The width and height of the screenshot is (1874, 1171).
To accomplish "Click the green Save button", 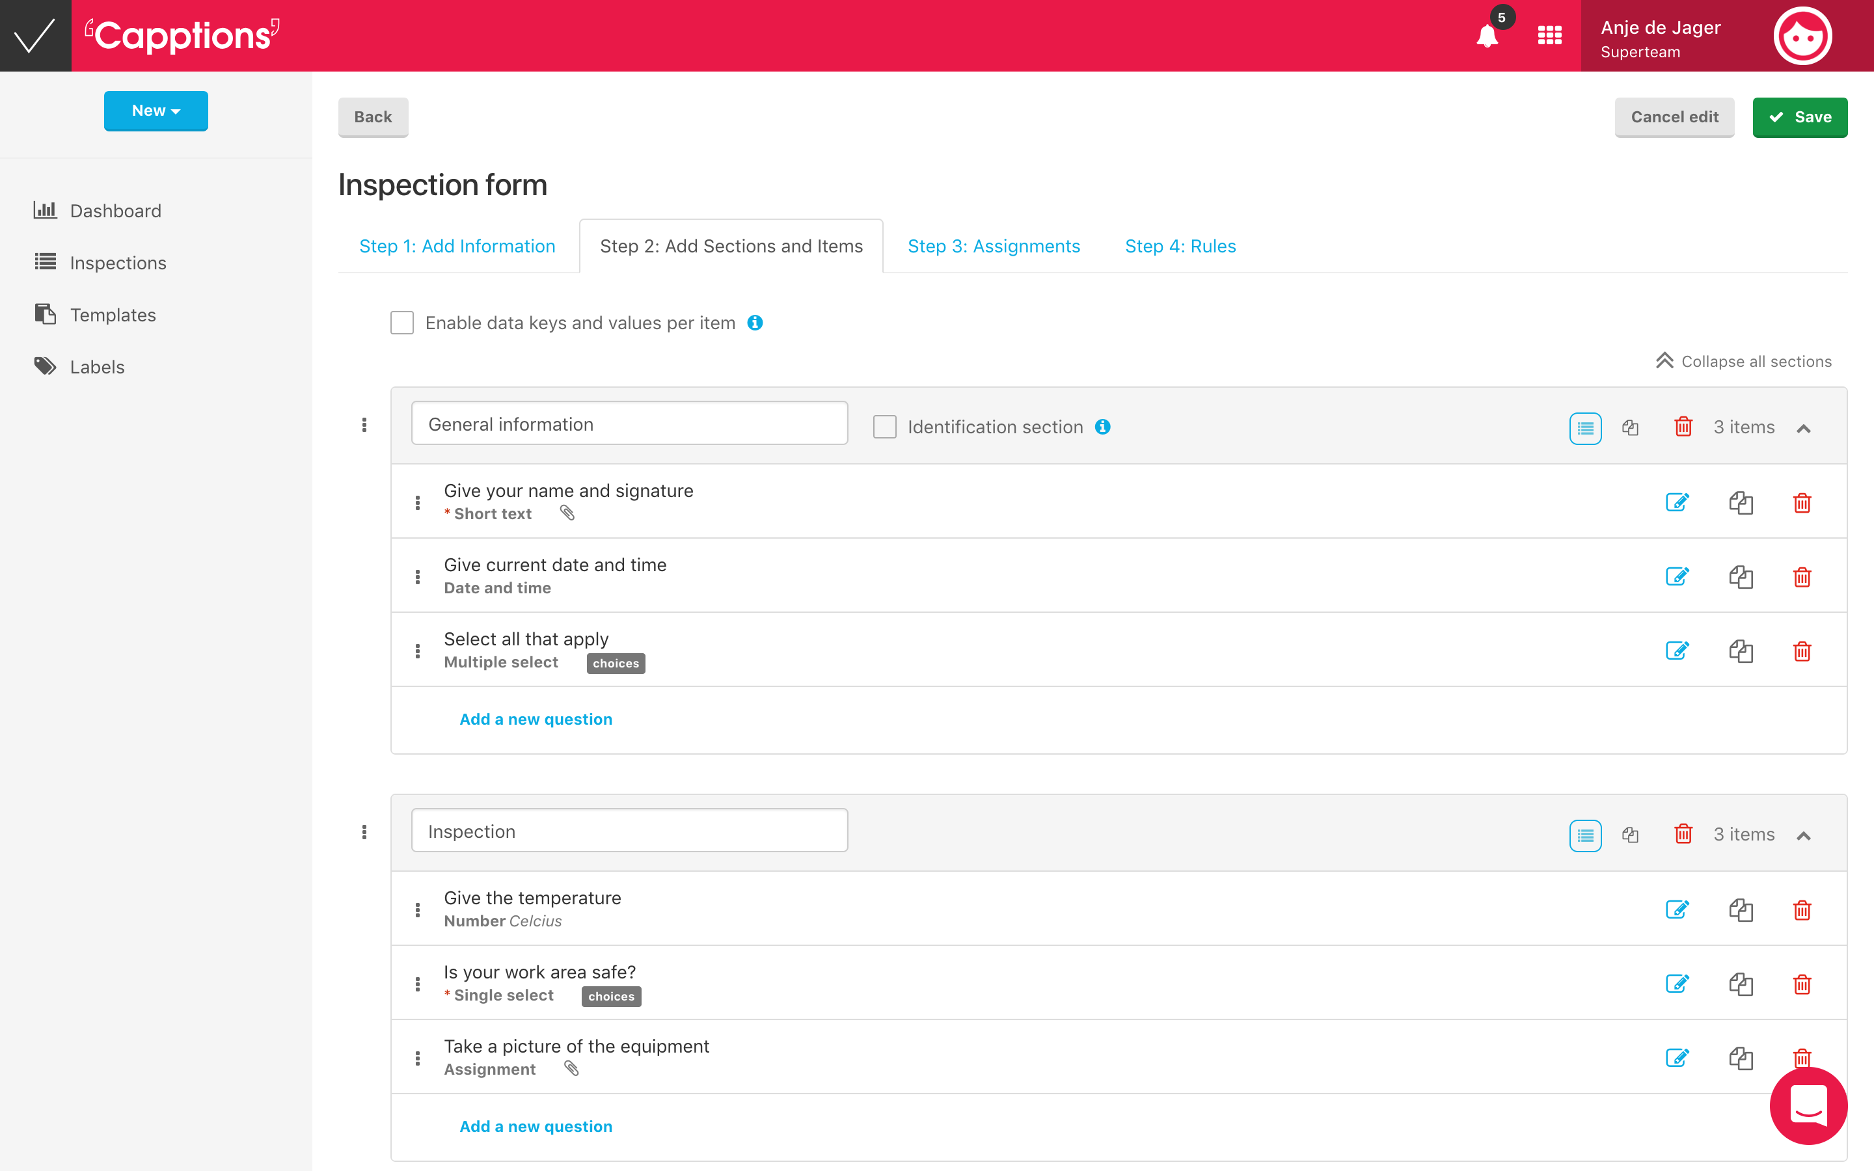I will [x=1800, y=117].
